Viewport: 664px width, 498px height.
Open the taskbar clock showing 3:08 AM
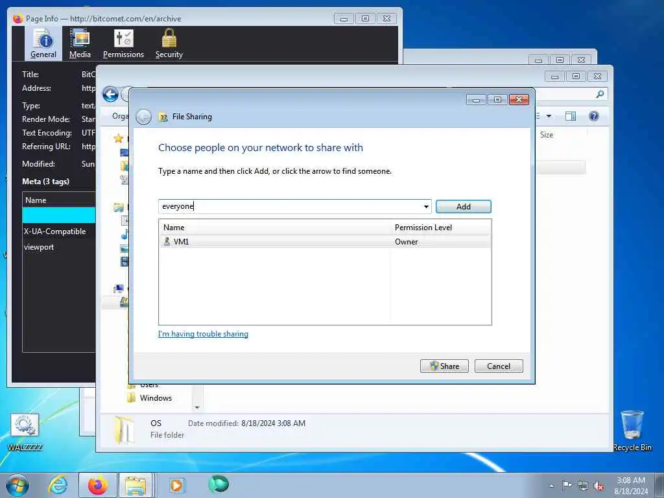(630, 486)
